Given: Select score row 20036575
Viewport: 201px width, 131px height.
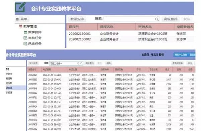Looking at the screenshot, I should [111, 115].
